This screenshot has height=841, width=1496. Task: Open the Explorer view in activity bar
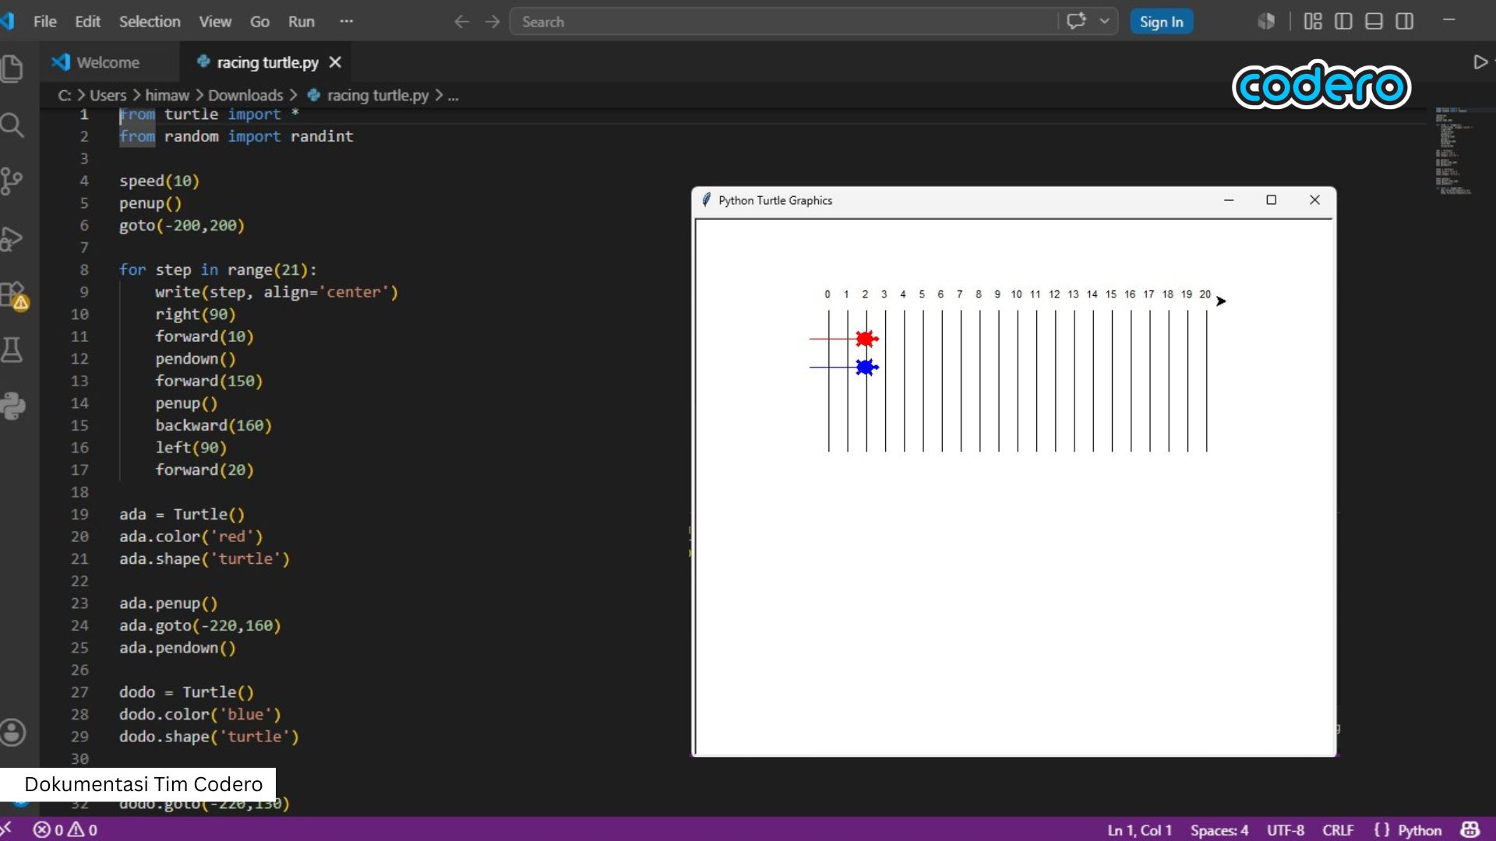[x=12, y=69]
